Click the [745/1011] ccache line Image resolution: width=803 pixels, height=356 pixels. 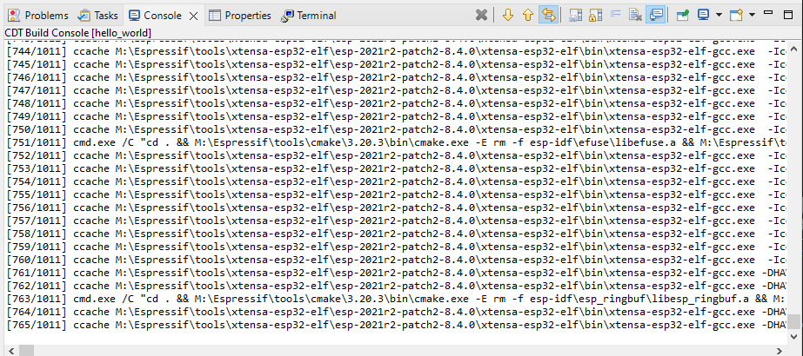coord(397,64)
